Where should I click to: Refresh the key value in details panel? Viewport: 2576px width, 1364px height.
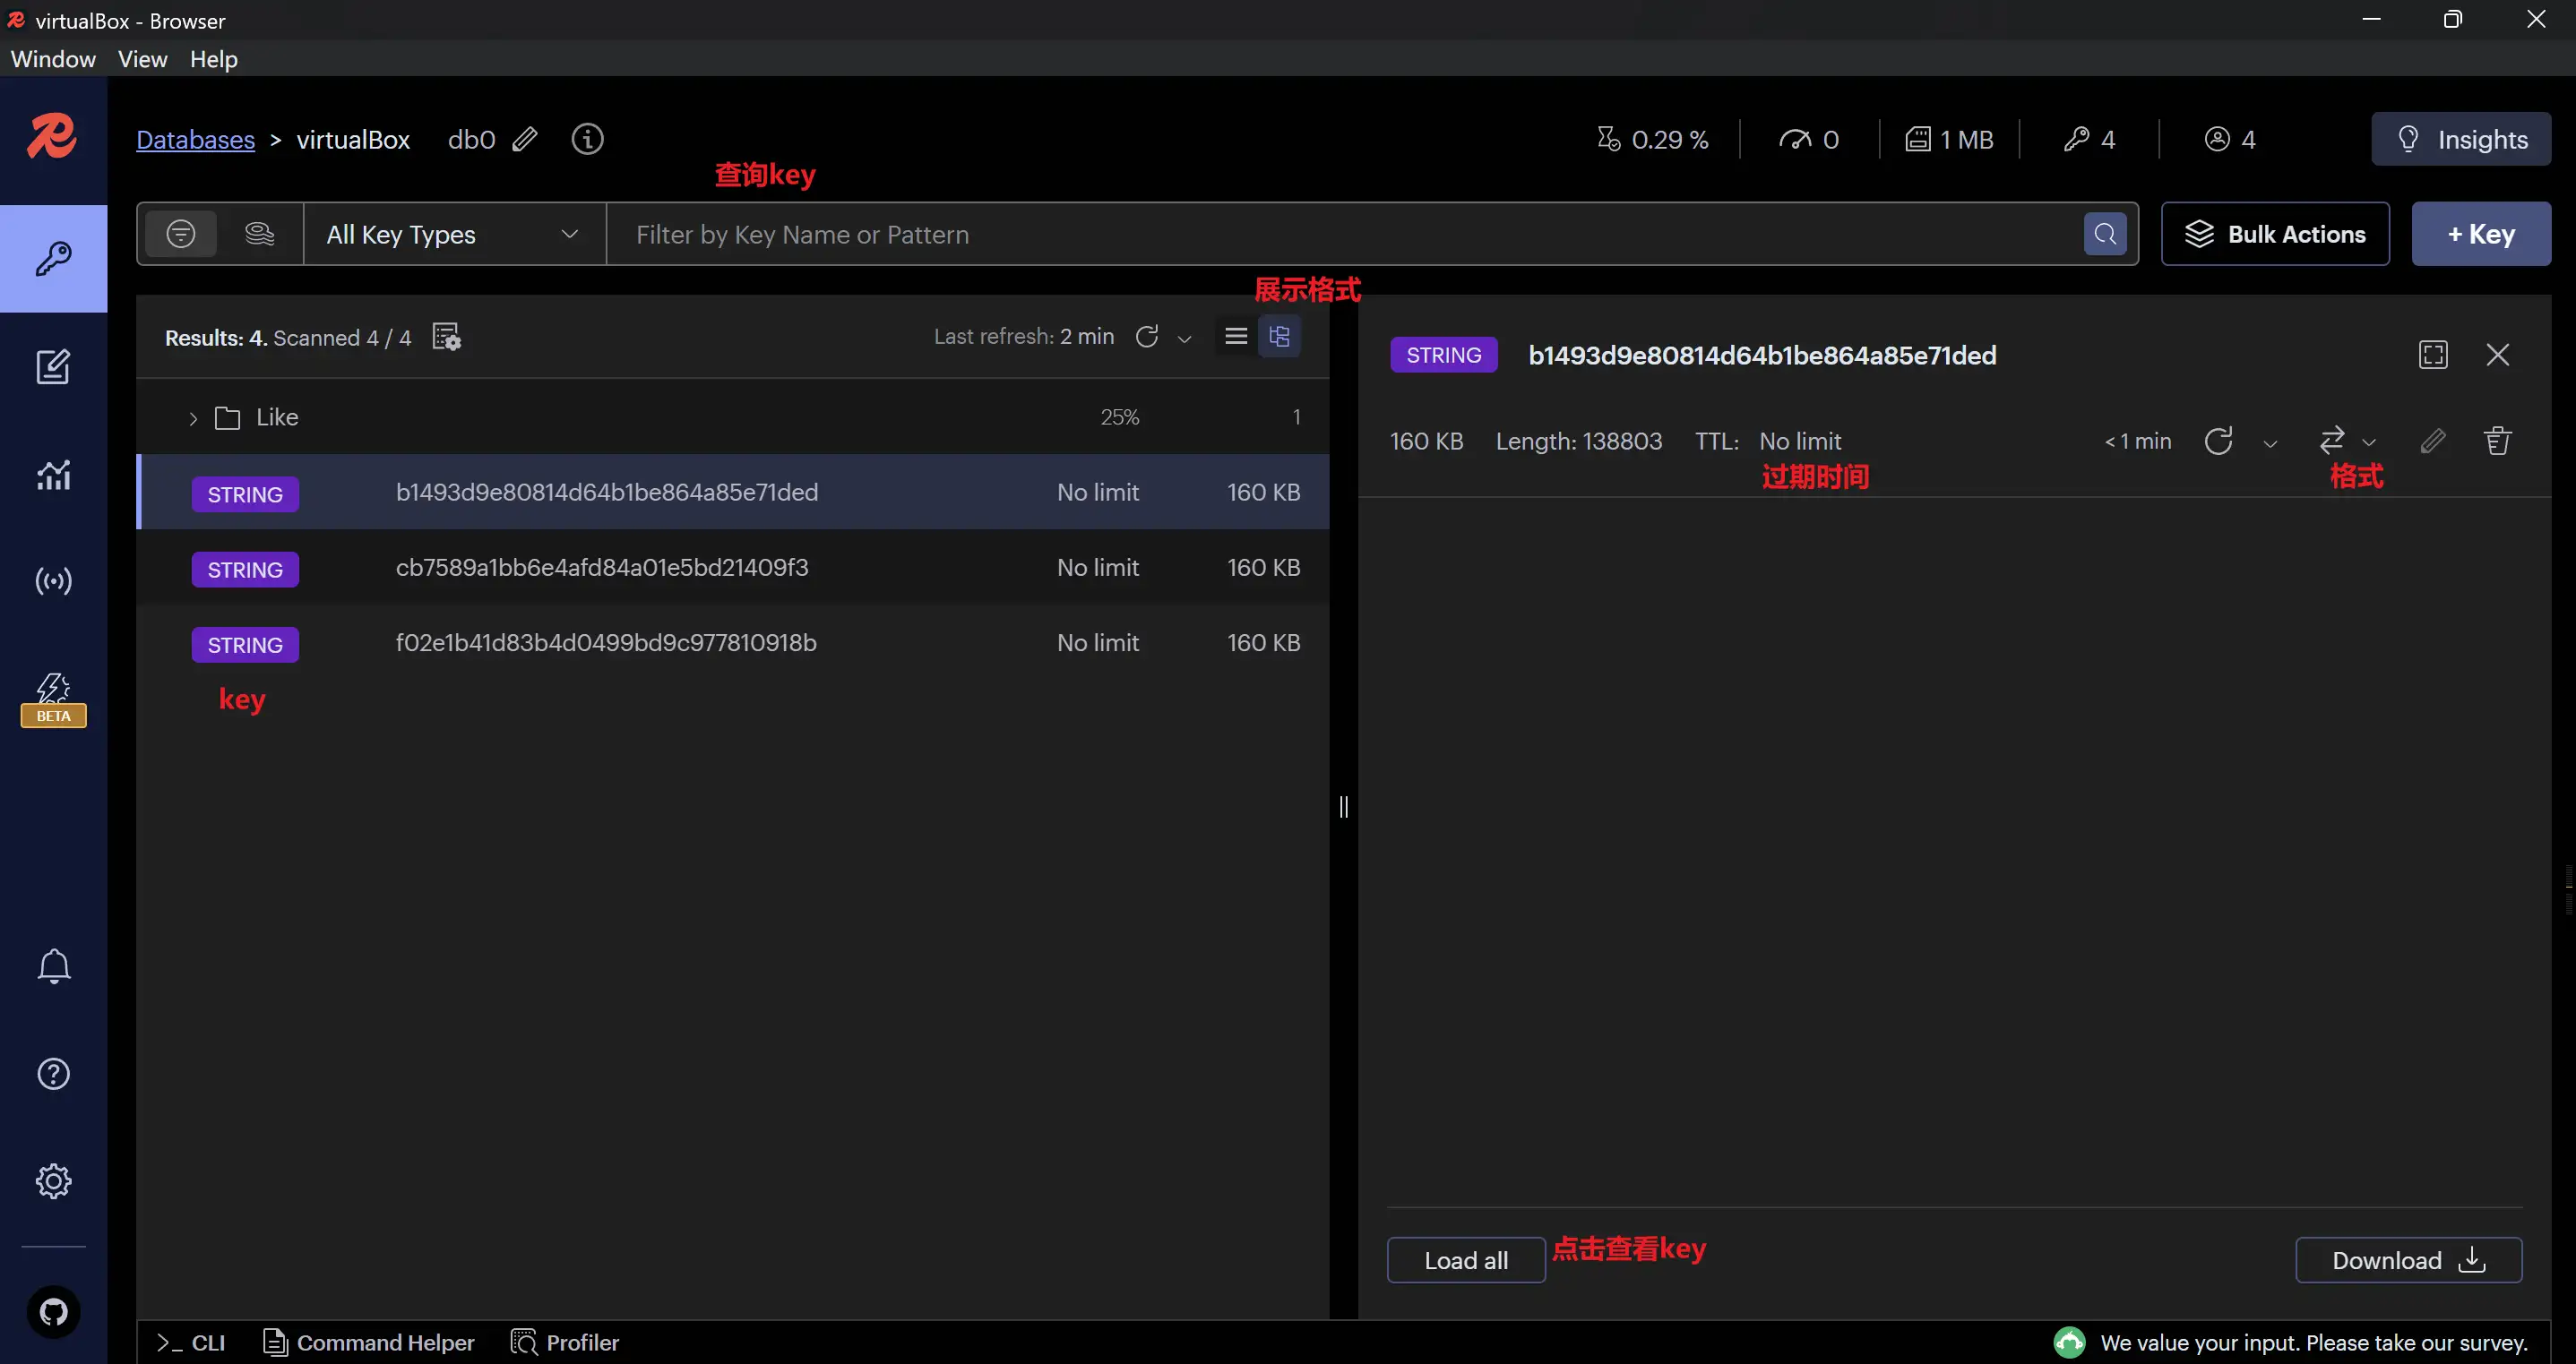click(2218, 441)
